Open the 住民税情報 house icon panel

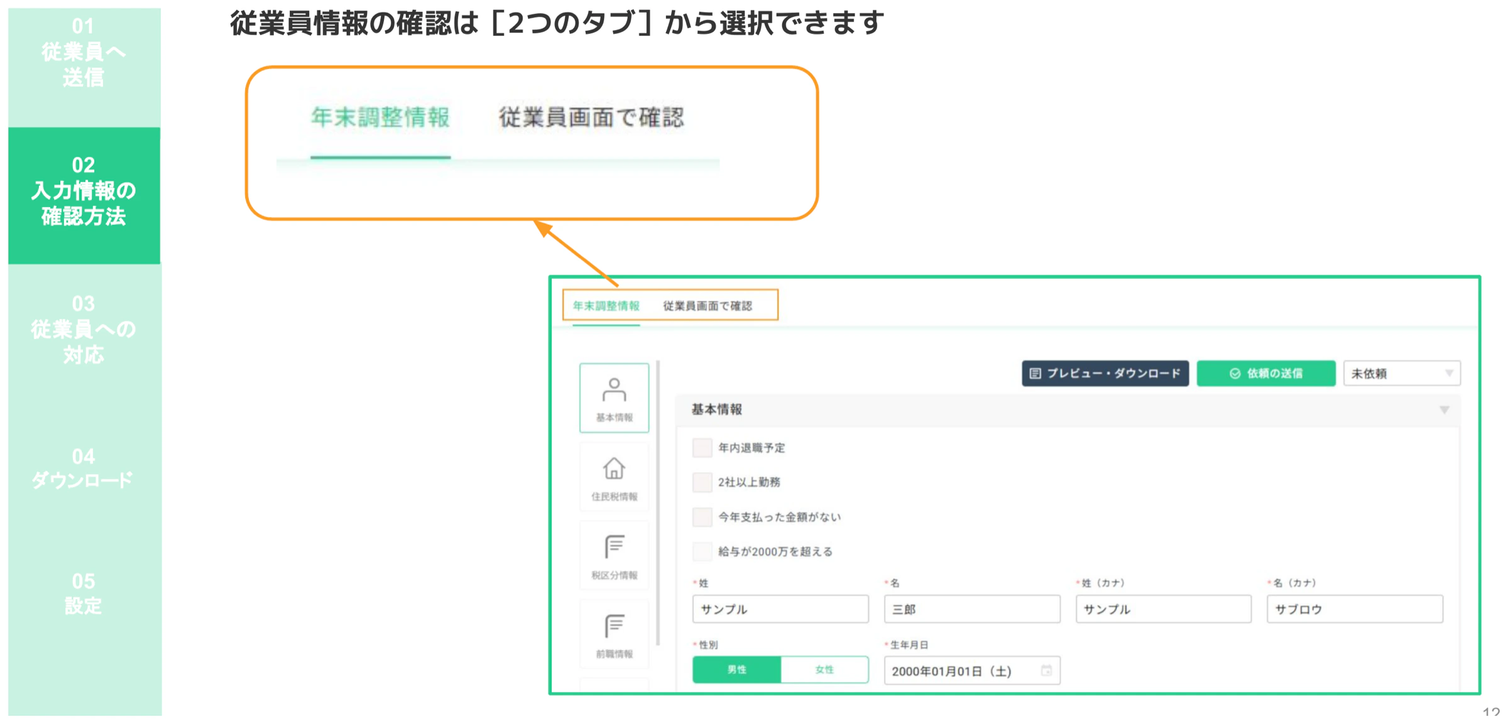tap(614, 477)
